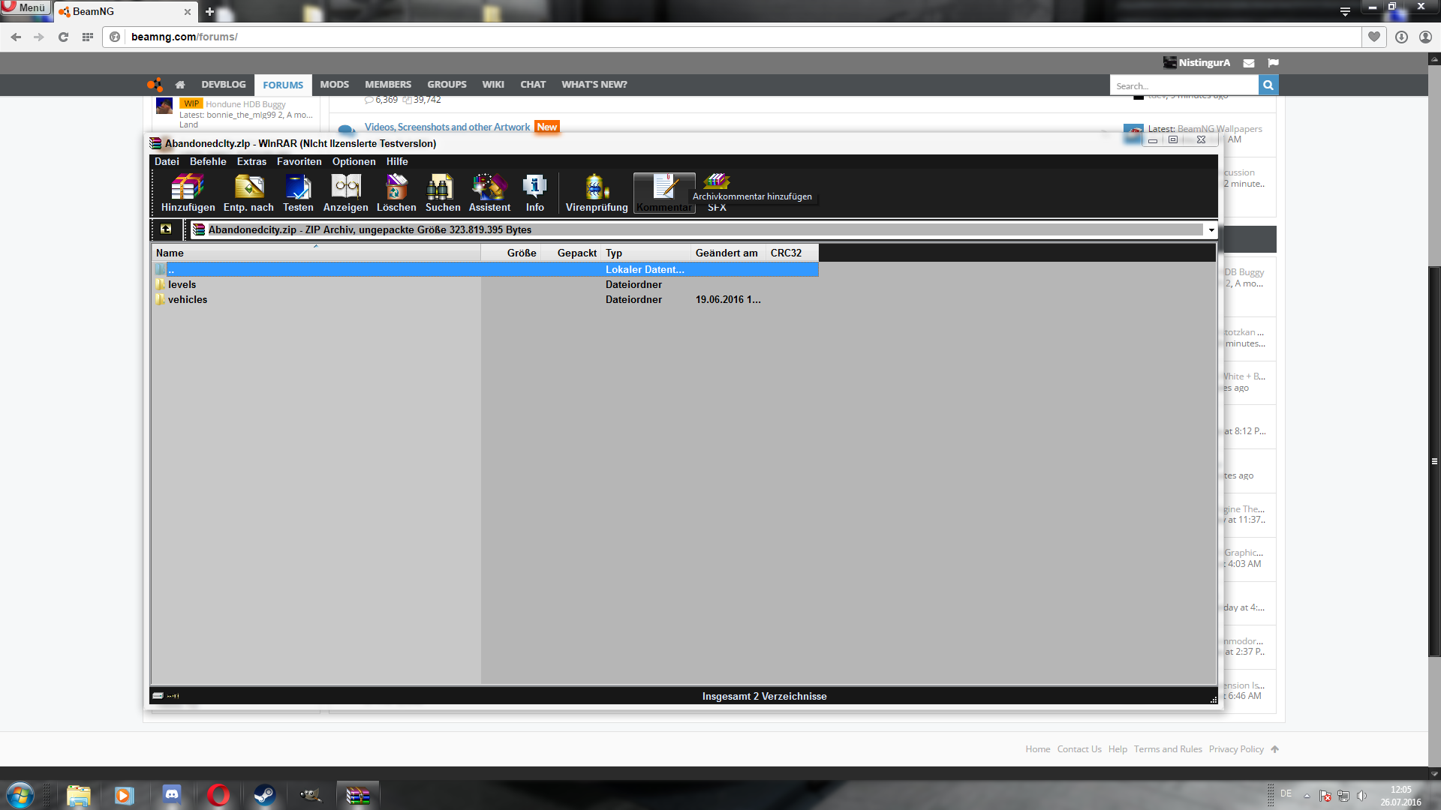Click the browser page vertical scrollbar
The image size is (1441, 810).
pyautogui.click(x=1434, y=461)
